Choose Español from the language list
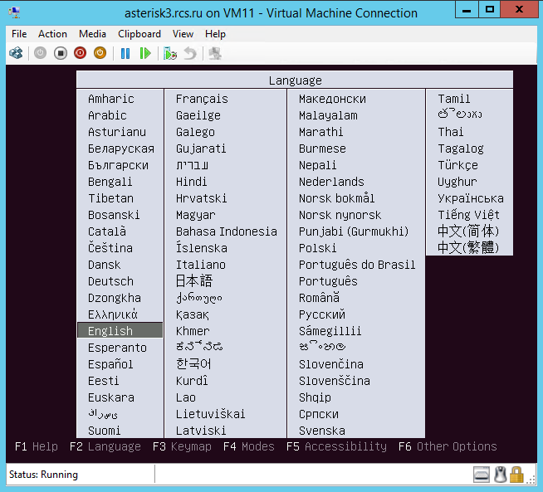Image resolution: width=543 pixels, height=492 pixels. pyautogui.click(x=110, y=364)
